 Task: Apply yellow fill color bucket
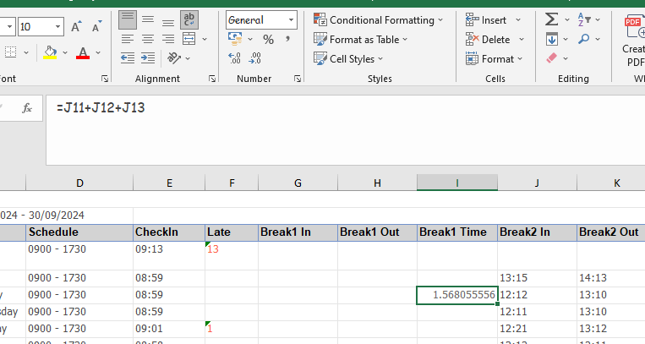[50, 52]
